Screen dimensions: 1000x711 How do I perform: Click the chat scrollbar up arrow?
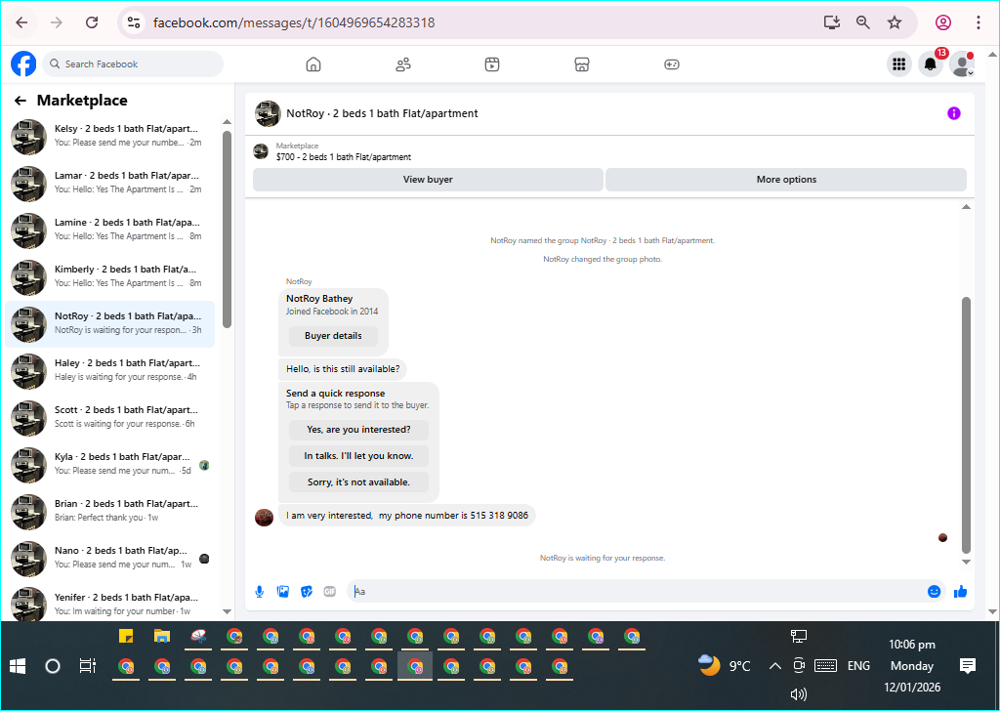pos(966,207)
